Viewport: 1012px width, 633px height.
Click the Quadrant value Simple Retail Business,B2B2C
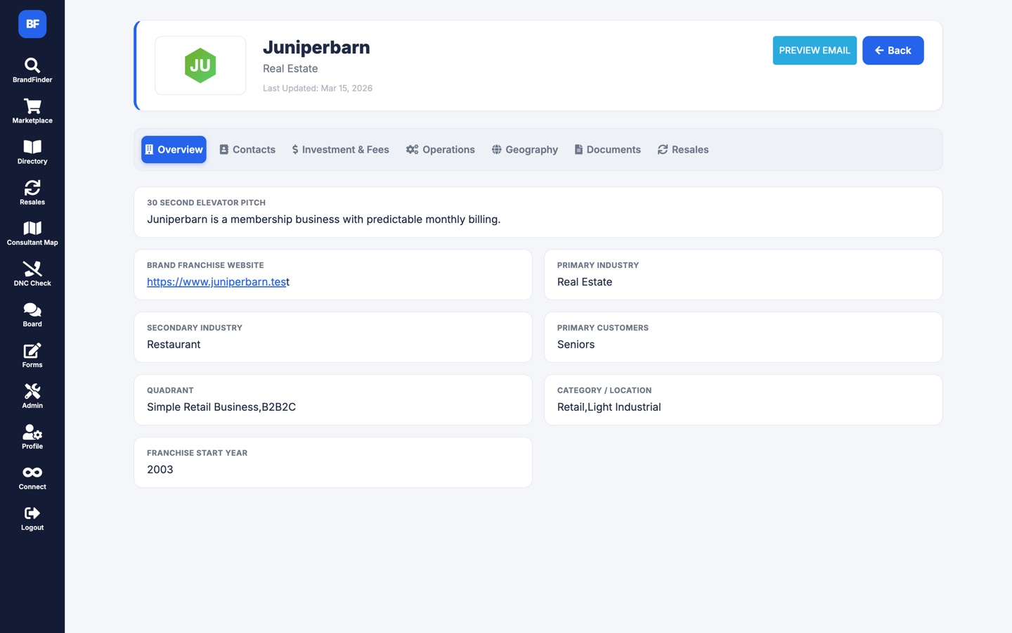click(x=221, y=407)
